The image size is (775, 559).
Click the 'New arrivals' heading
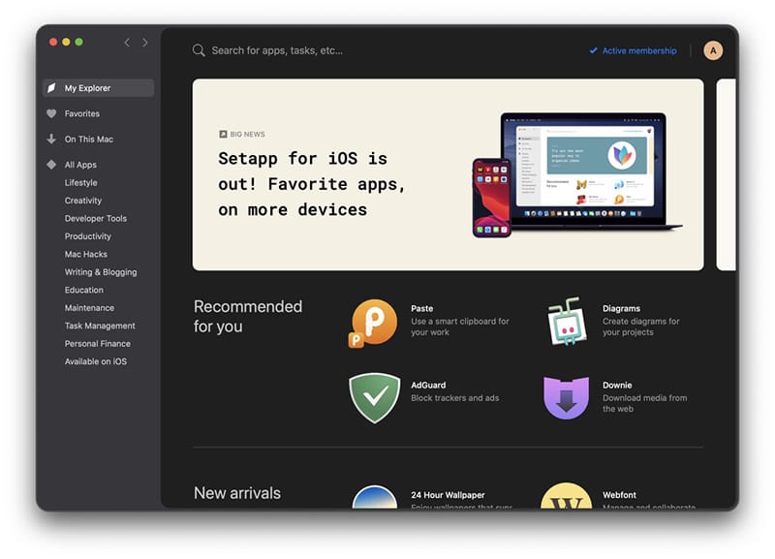pos(237,493)
